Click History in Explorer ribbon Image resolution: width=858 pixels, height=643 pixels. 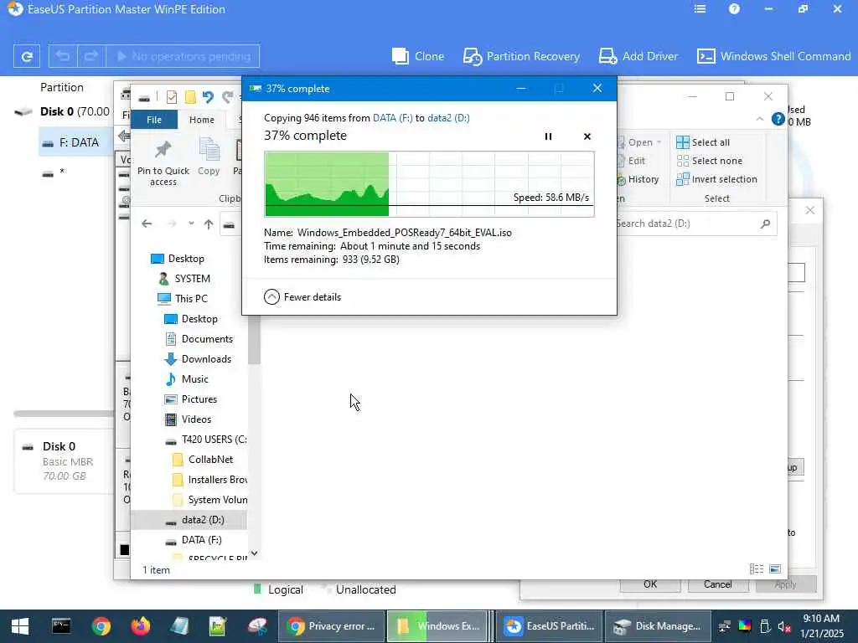[638, 179]
